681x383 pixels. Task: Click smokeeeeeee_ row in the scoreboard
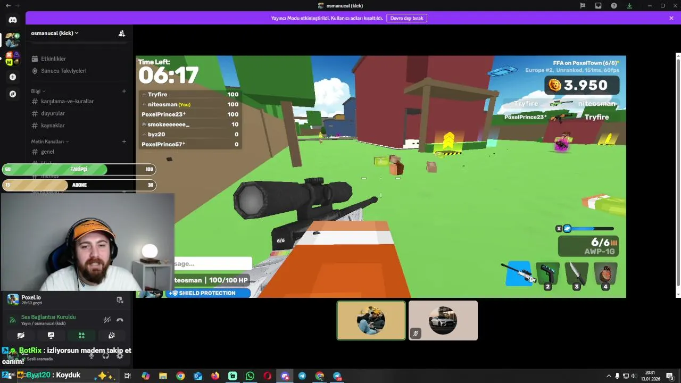click(x=190, y=124)
